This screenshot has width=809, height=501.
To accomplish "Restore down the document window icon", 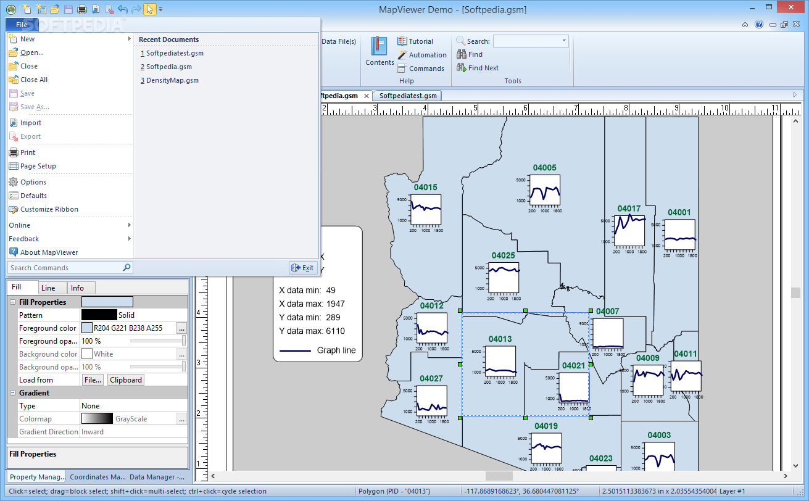I will pos(784,25).
